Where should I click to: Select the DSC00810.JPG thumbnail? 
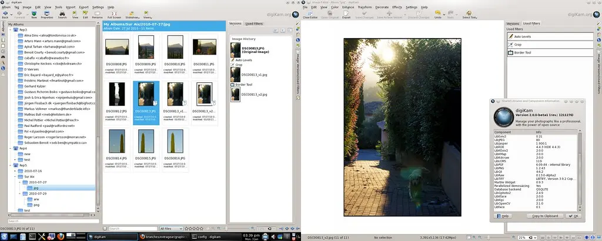175,48
